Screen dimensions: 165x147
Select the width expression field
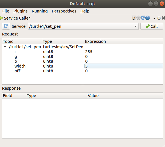pos(124,66)
